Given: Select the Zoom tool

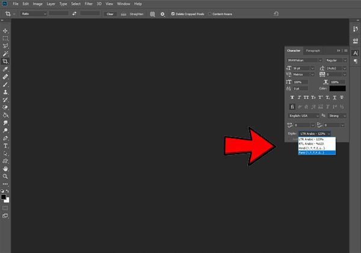Looking at the screenshot, I should [5, 176].
